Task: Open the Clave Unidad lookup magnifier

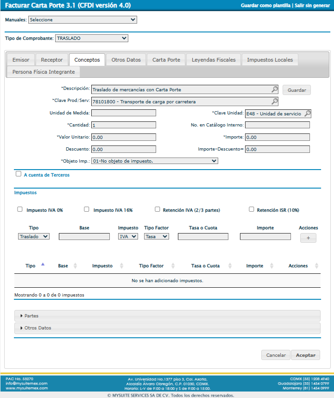Action: (307, 114)
